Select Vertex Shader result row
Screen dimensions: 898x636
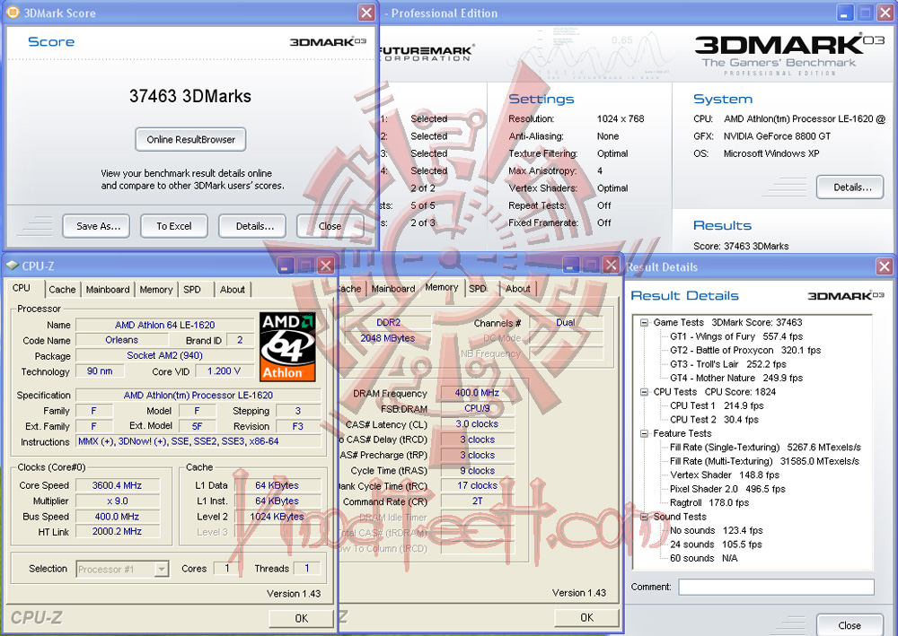point(725,475)
